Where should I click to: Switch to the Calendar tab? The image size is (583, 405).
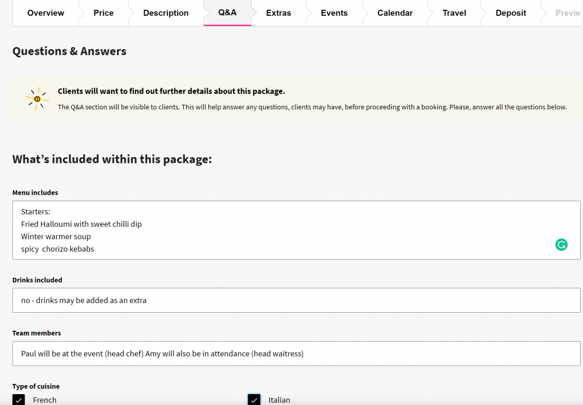[395, 13]
